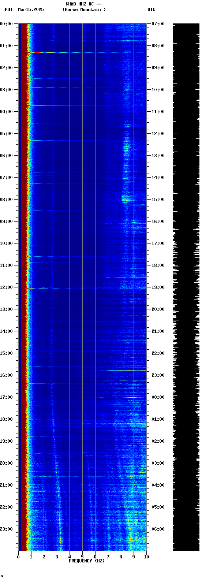
Task: Click '12:00' on the PDT time axis
Action: 7,287
